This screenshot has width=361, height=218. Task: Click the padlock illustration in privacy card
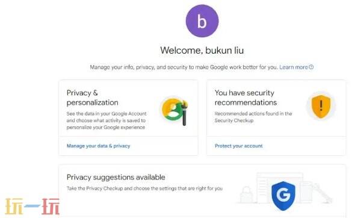click(246, 195)
